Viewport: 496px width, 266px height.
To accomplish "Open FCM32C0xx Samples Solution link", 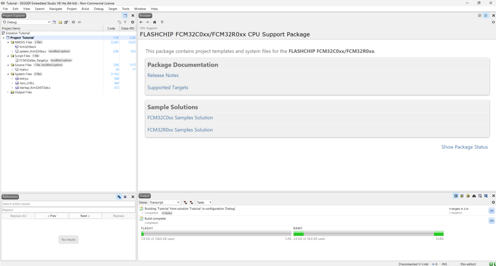I will (180, 118).
